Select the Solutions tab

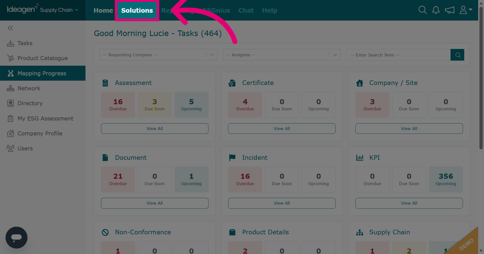tap(137, 10)
